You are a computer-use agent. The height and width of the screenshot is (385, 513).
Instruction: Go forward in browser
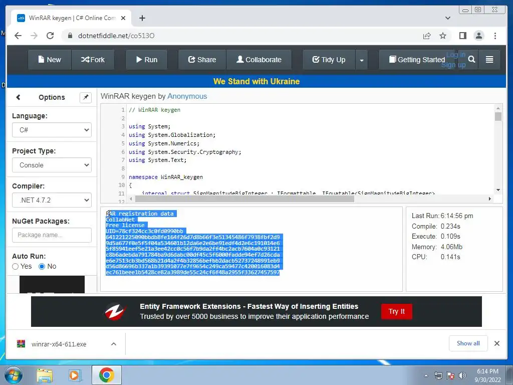(x=34, y=36)
